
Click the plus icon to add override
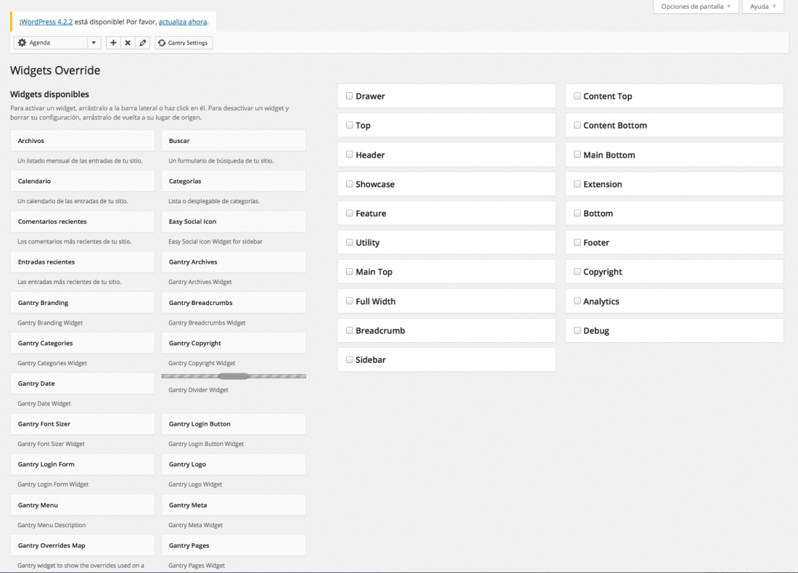click(113, 43)
